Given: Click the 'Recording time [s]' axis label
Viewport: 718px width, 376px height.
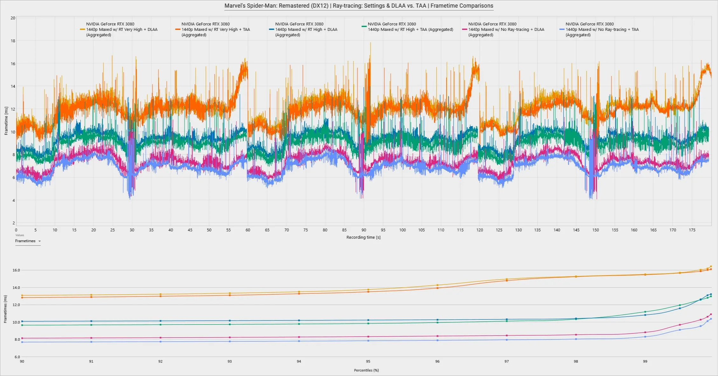Looking at the screenshot, I should coord(363,237).
